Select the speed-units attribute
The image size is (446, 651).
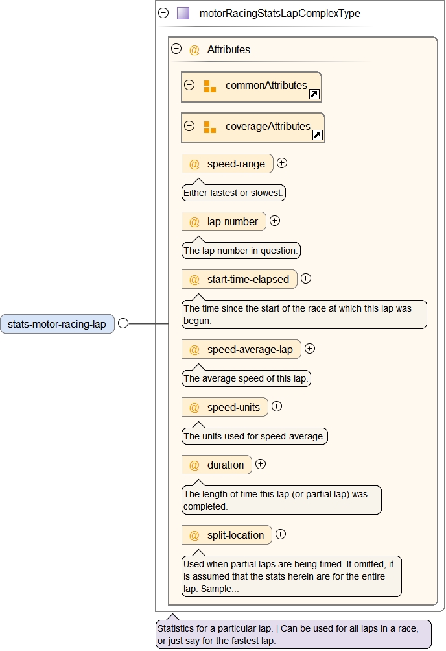233,408
